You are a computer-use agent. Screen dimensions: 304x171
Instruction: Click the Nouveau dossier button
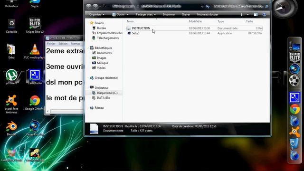pyautogui.click(x=207, y=15)
